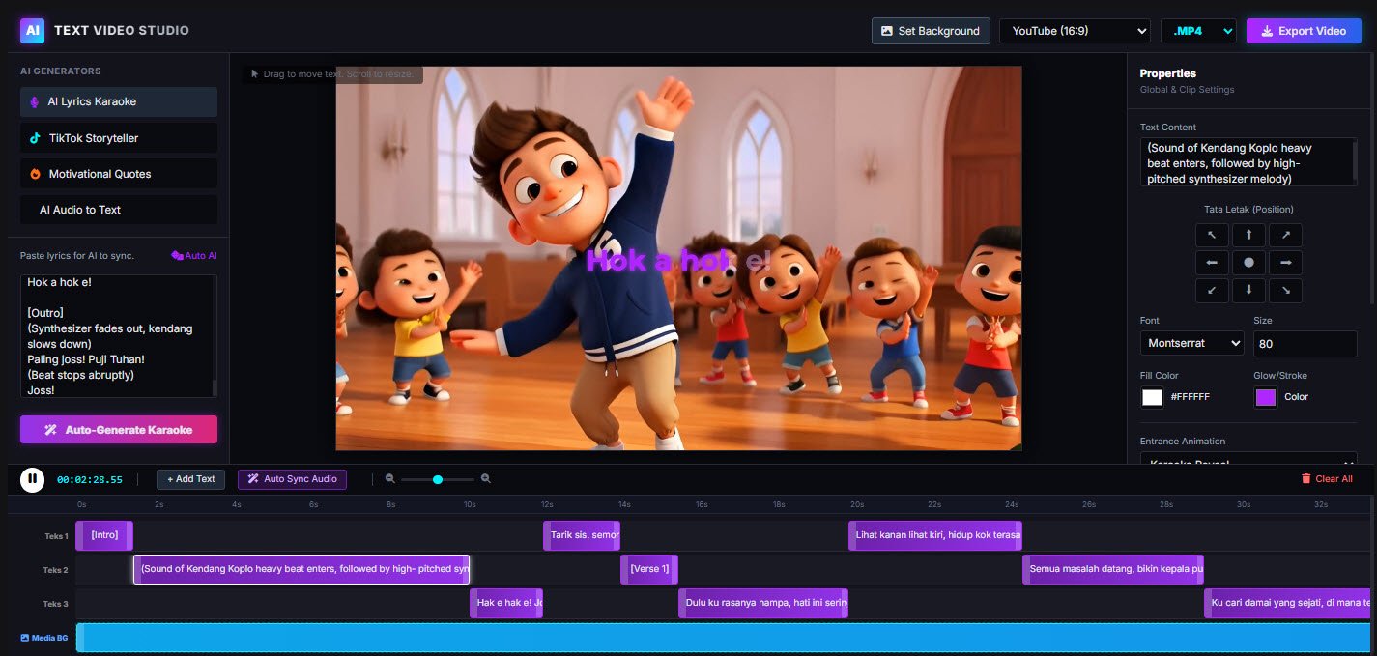The width and height of the screenshot is (1377, 656).
Task: Set text position to bottom-right arrow
Action: (x=1285, y=290)
